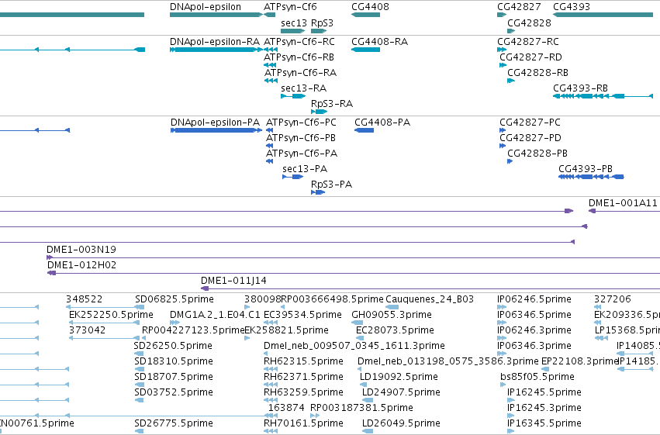Select EST IP06346.3prime
Viewport: 660px width, 435px height.
click(534, 347)
